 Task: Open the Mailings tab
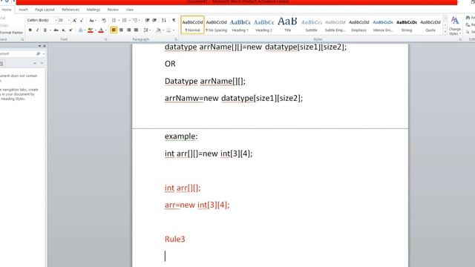click(94, 10)
